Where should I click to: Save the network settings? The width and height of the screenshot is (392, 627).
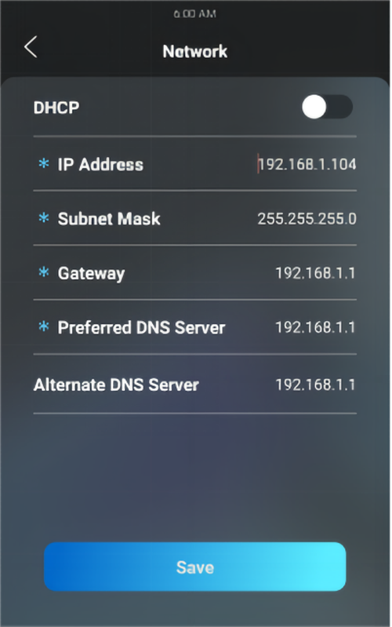[x=195, y=567]
